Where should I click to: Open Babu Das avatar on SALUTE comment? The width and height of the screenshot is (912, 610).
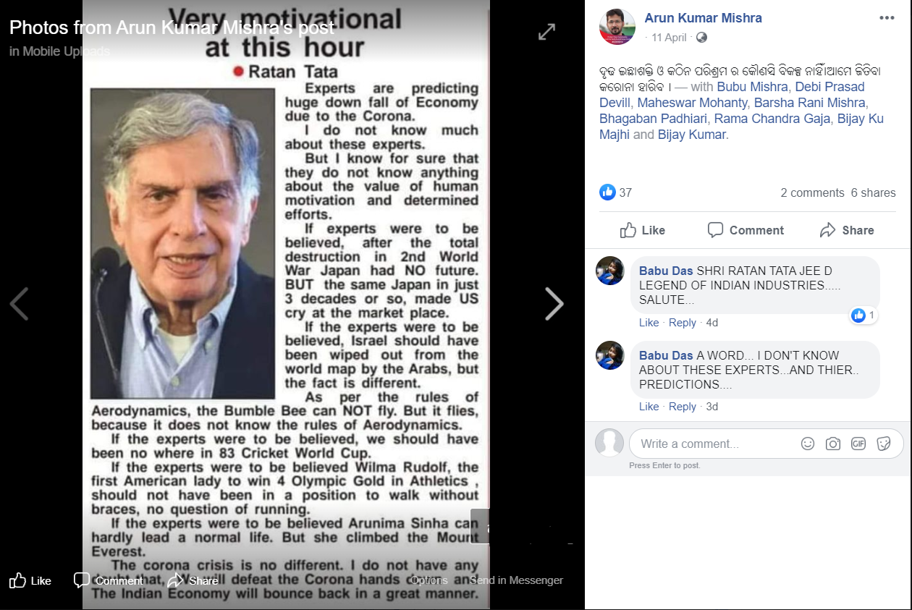(610, 271)
